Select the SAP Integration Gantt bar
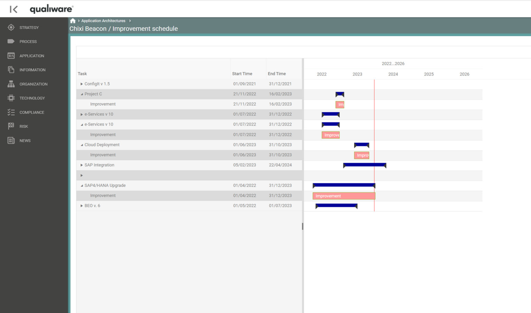This screenshot has width=531, height=313. click(x=365, y=165)
